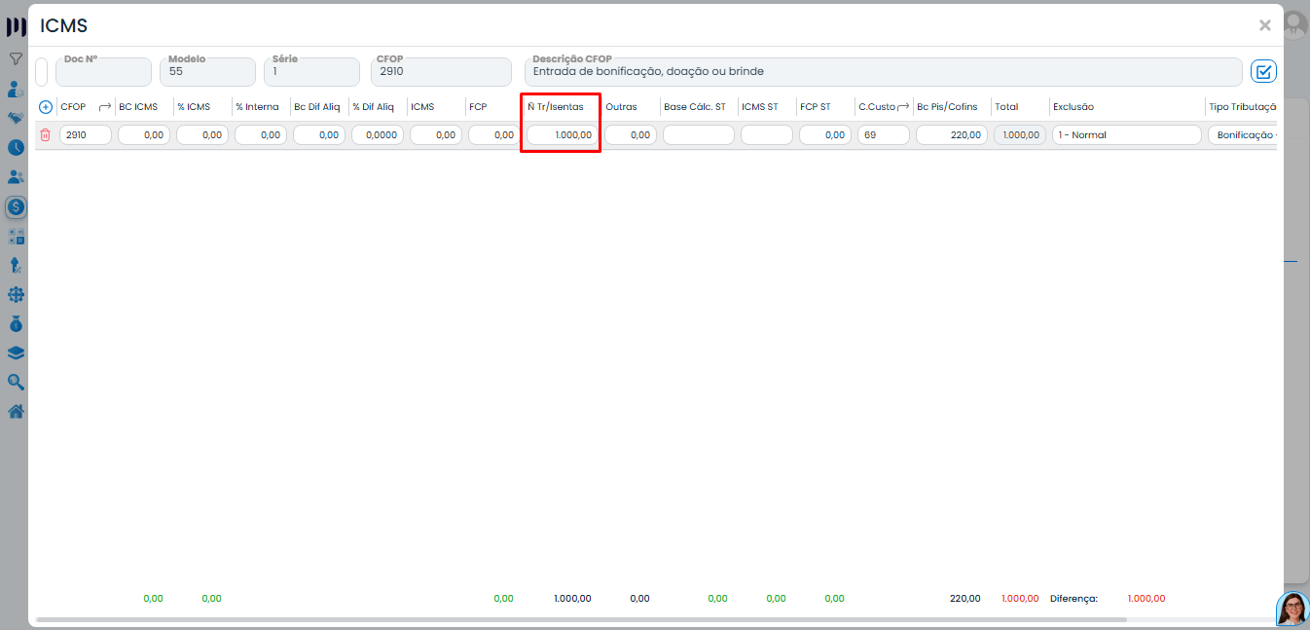Click the Ñ Tr/Isentas value field
The height and width of the screenshot is (630, 1310).
562,135
